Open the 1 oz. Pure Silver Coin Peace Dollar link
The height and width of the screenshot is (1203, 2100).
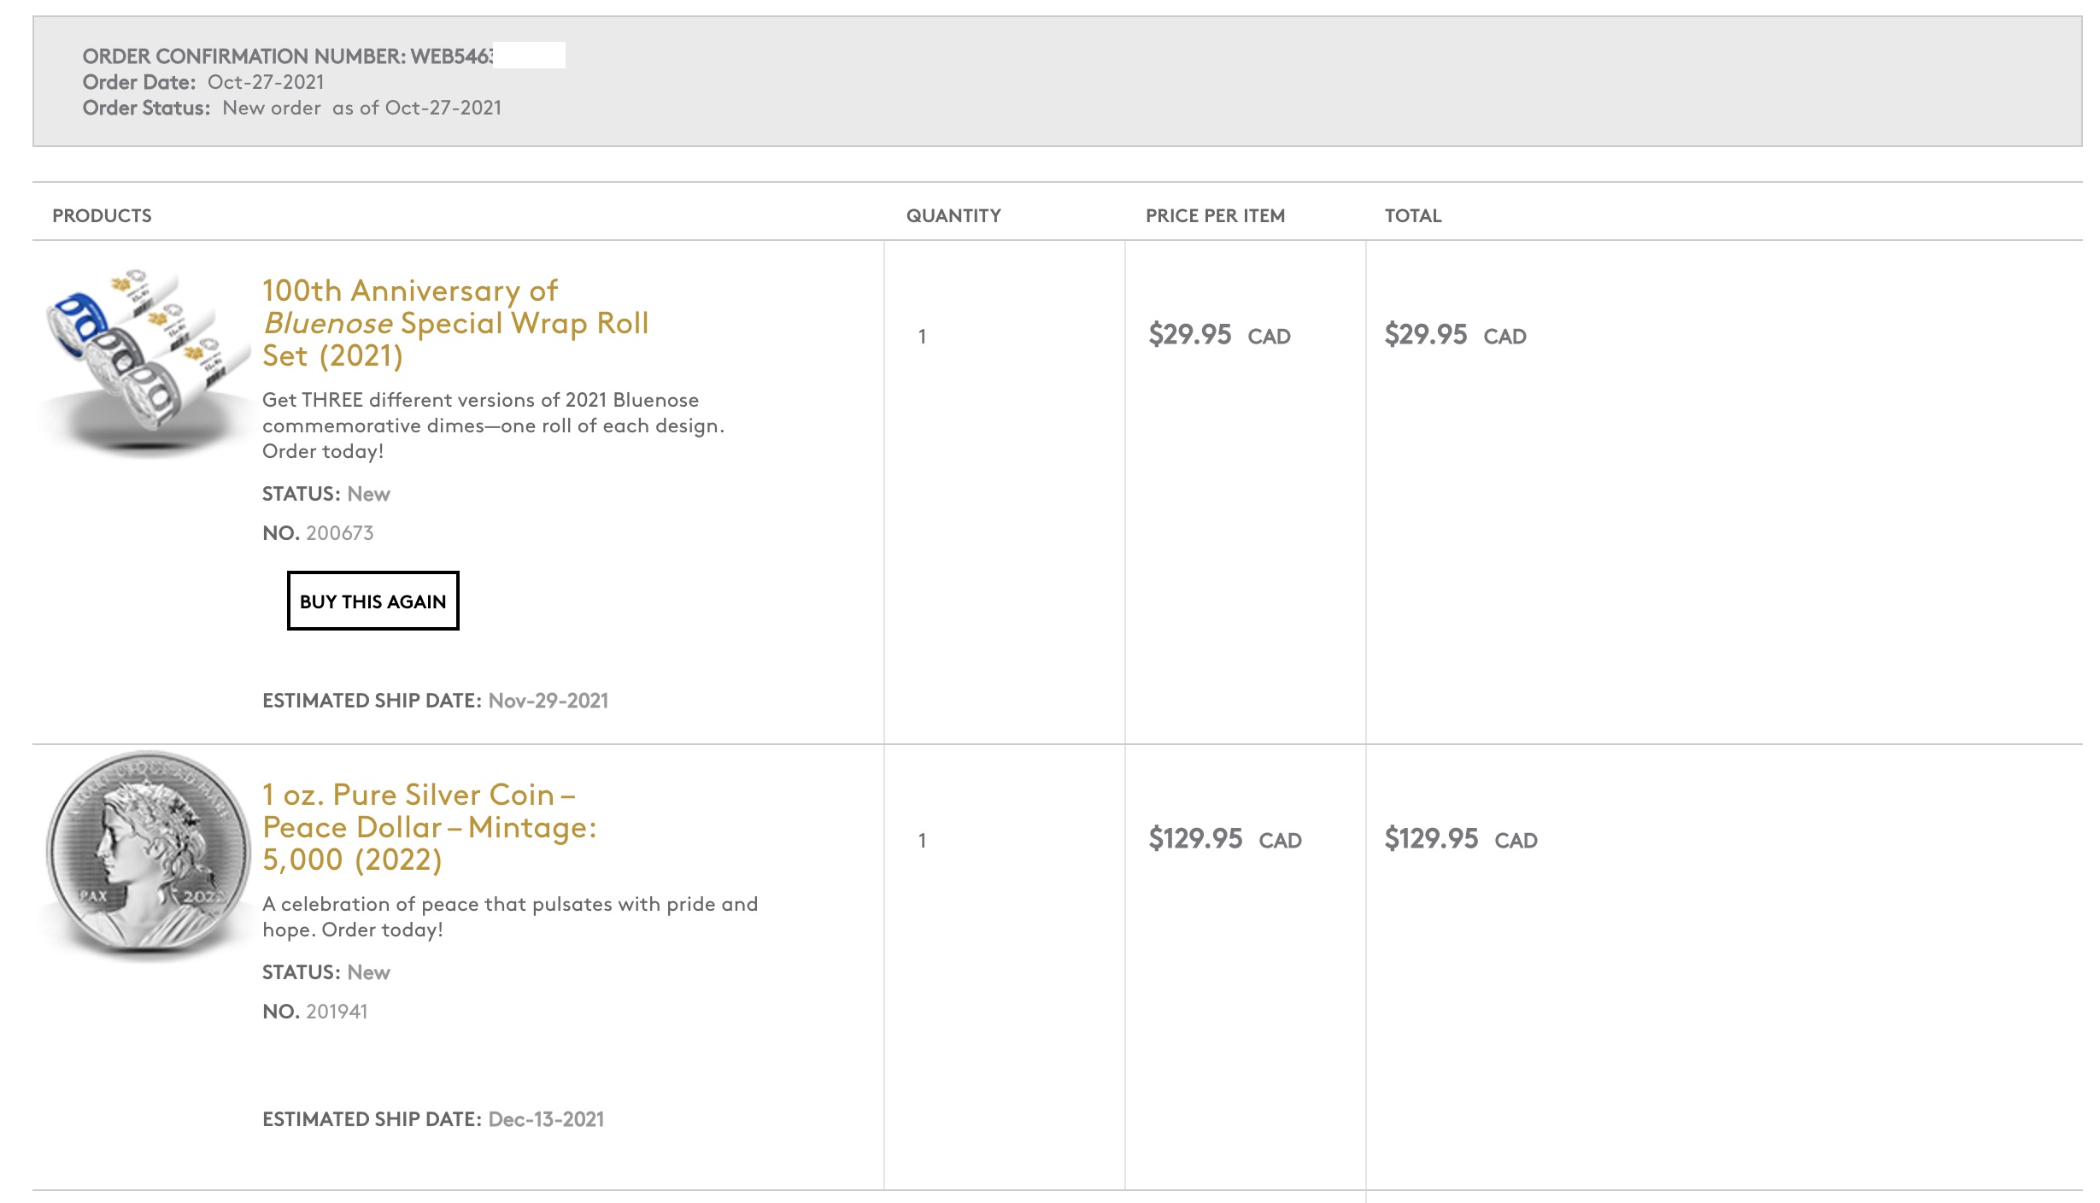[429, 827]
